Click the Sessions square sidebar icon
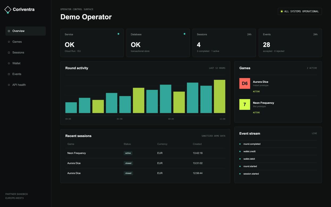Screen dimensions: 331x207 click(x=9, y=53)
